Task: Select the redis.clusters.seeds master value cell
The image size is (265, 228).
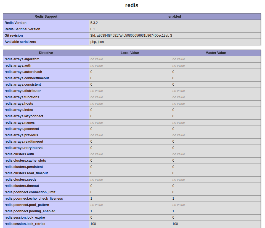Action: (x=179, y=180)
